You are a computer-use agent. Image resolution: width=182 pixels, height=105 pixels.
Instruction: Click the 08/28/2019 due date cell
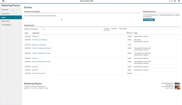click(x=28, y=48)
